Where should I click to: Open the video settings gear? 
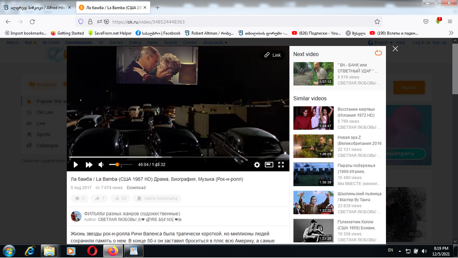pyautogui.click(x=257, y=165)
